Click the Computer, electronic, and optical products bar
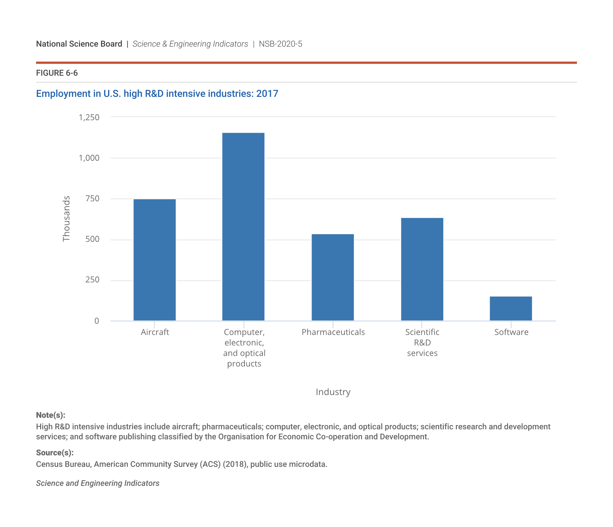 [243, 227]
